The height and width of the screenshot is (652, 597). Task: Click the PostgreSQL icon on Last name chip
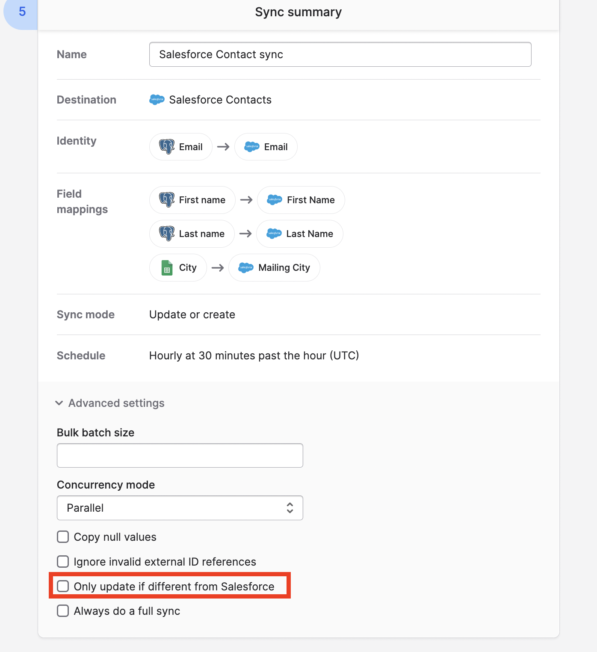point(167,234)
